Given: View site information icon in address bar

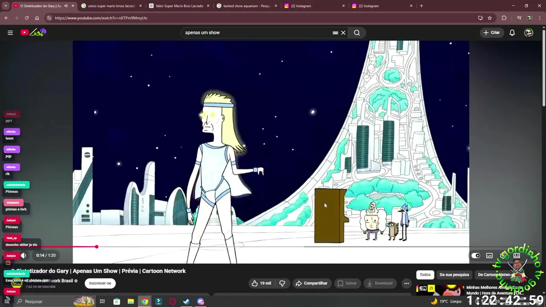Looking at the screenshot, I should click(x=49, y=18).
